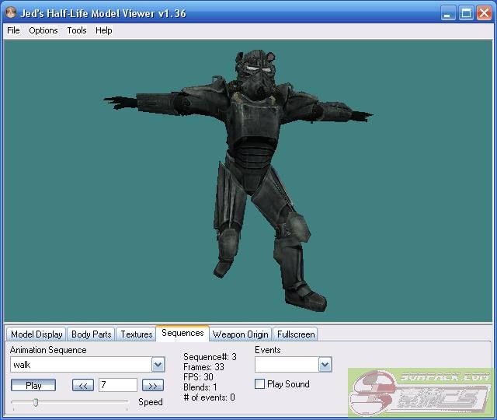Select the walk sequence combo box

pos(80,365)
